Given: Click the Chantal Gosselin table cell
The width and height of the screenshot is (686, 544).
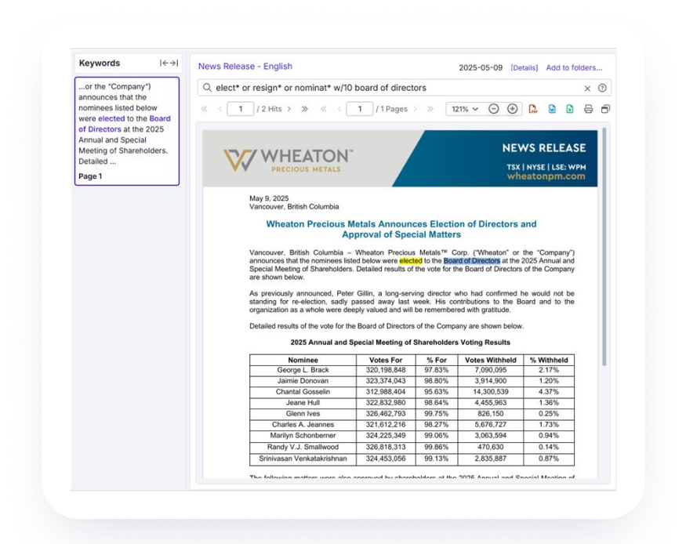Looking at the screenshot, I should click(303, 392).
